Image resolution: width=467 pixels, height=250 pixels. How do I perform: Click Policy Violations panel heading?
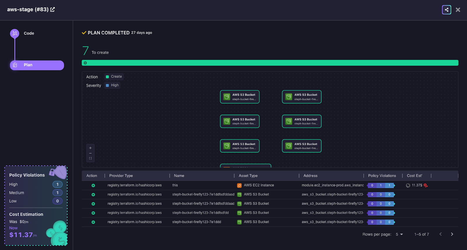coord(27,175)
